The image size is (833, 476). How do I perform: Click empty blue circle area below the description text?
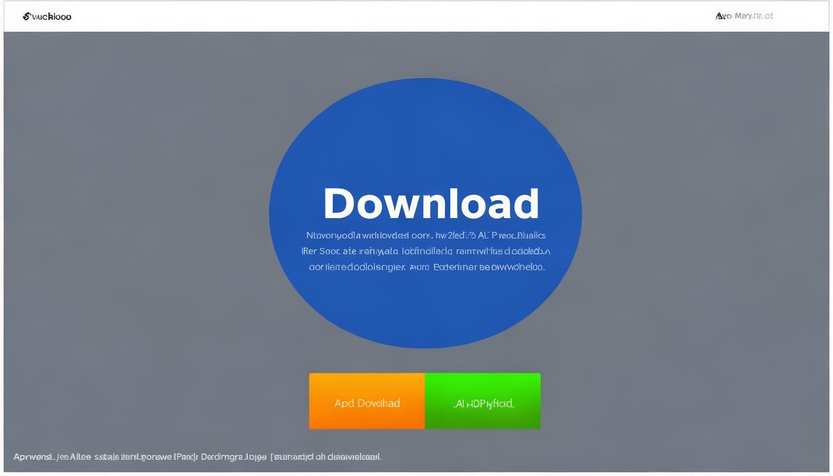coord(425,307)
